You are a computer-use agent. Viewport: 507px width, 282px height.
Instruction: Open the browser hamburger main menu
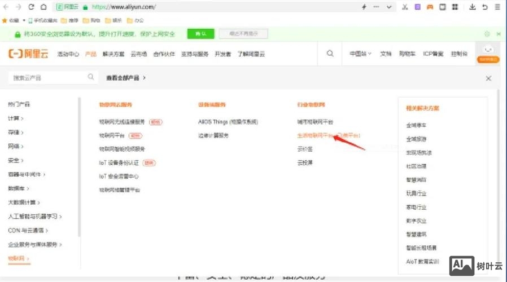click(497, 7)
